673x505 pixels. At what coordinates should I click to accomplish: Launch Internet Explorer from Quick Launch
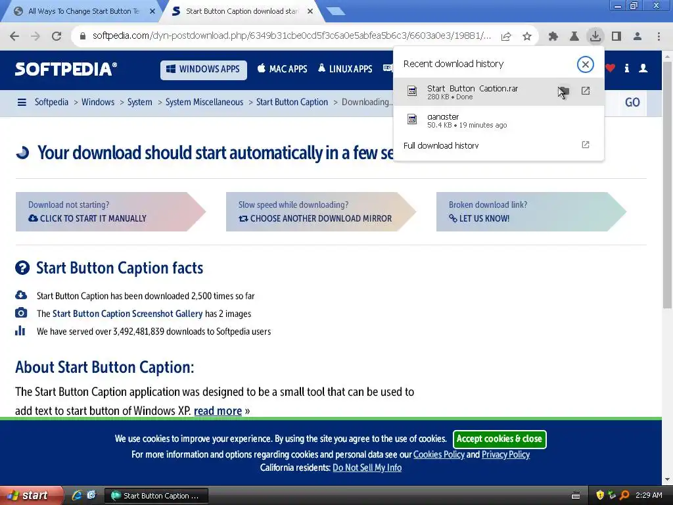coord(78,496)
